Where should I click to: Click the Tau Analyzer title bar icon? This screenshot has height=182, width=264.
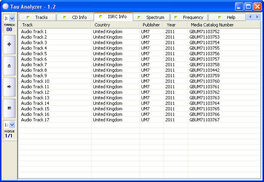(x=6, y=6)
